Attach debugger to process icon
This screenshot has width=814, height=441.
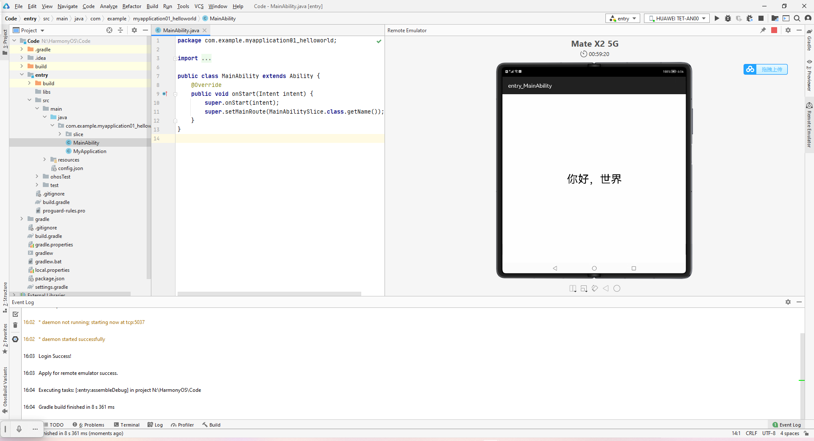(750, 18)
